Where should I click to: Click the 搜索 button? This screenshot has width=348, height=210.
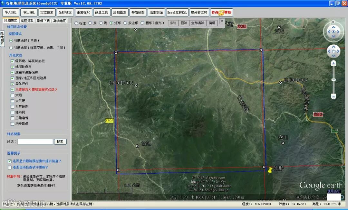(60, 142)
